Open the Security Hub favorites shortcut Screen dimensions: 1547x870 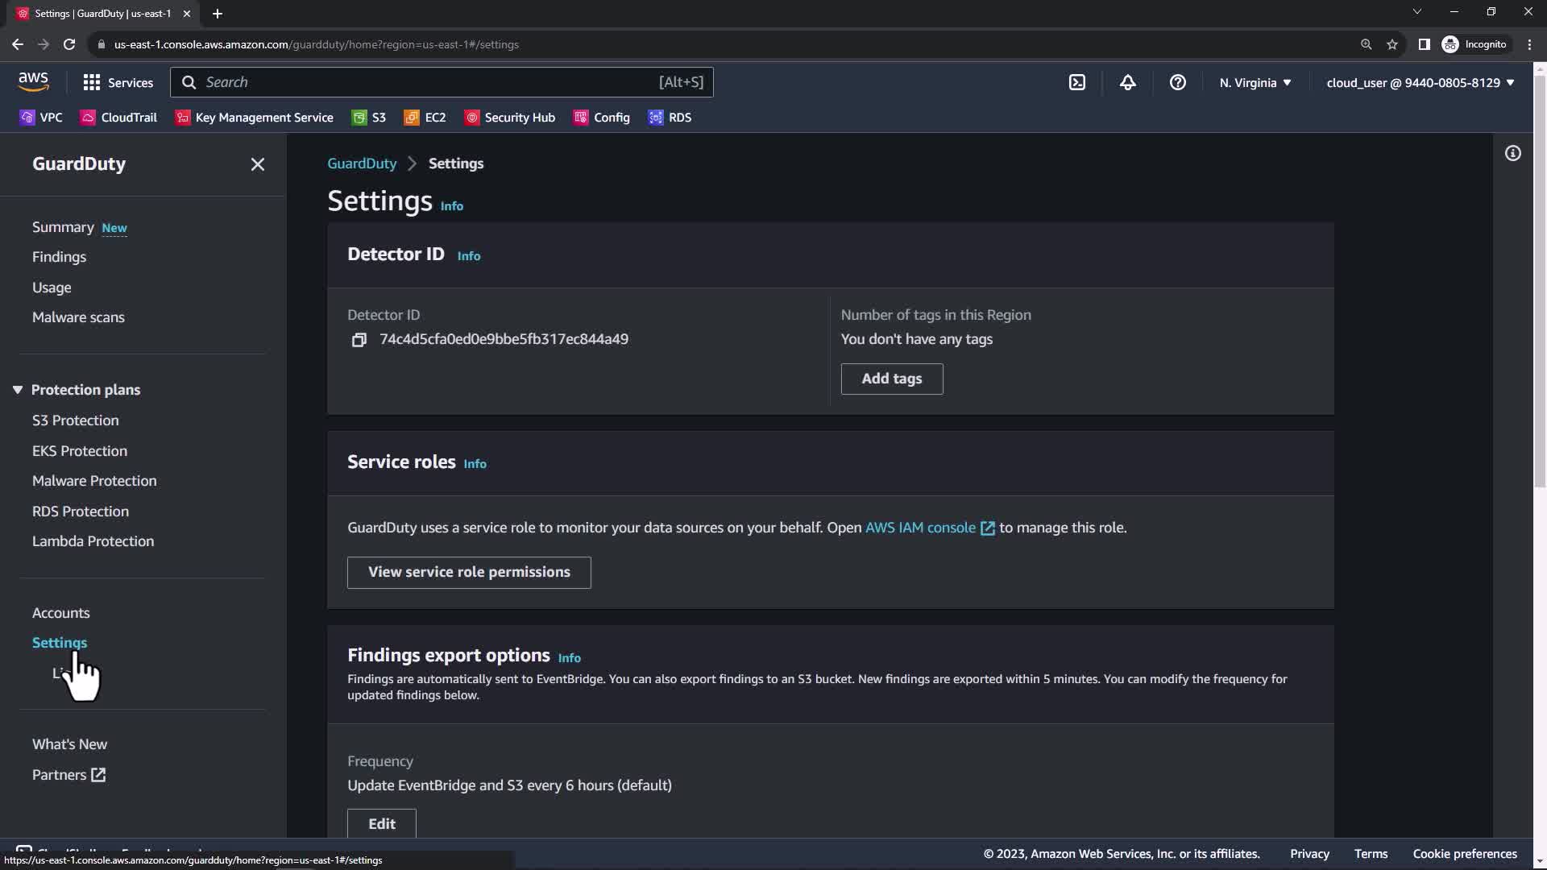click(x=510, y=118)
